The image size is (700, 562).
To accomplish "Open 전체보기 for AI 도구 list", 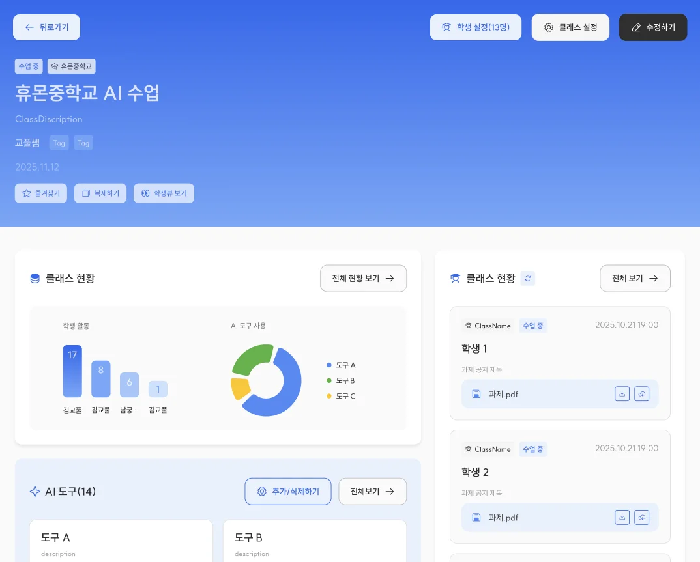I will [x=372, y=492].
